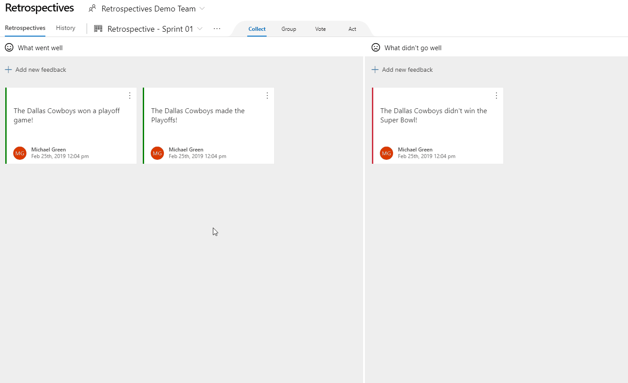Click Michael Green's avatar on the Super Bowl card
This screenshot has width=628, height=383.
[386, 153]
